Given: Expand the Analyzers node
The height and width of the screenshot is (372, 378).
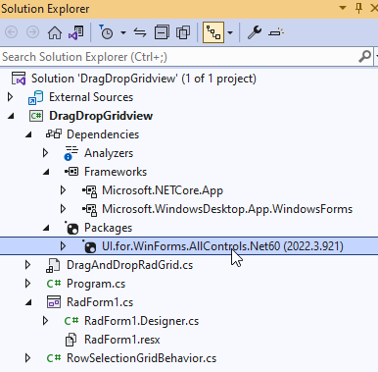Looking at the screenshot, I should point(45,153).
